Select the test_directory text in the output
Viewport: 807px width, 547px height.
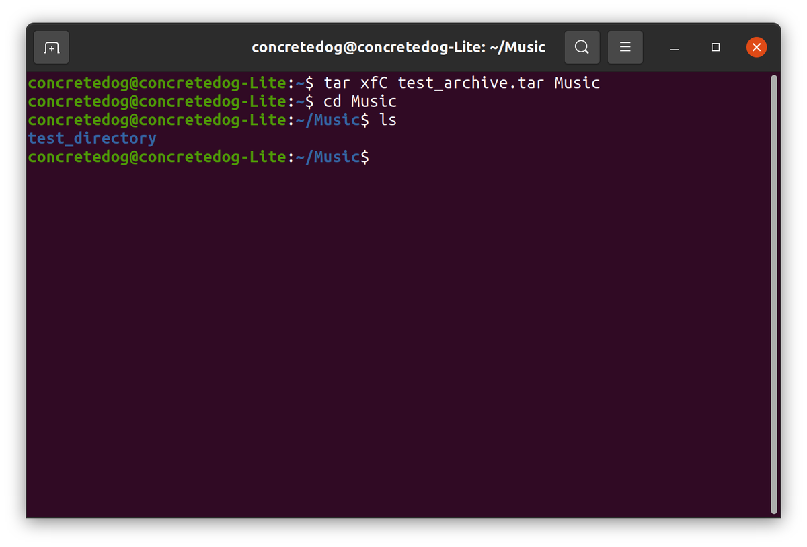91,138
